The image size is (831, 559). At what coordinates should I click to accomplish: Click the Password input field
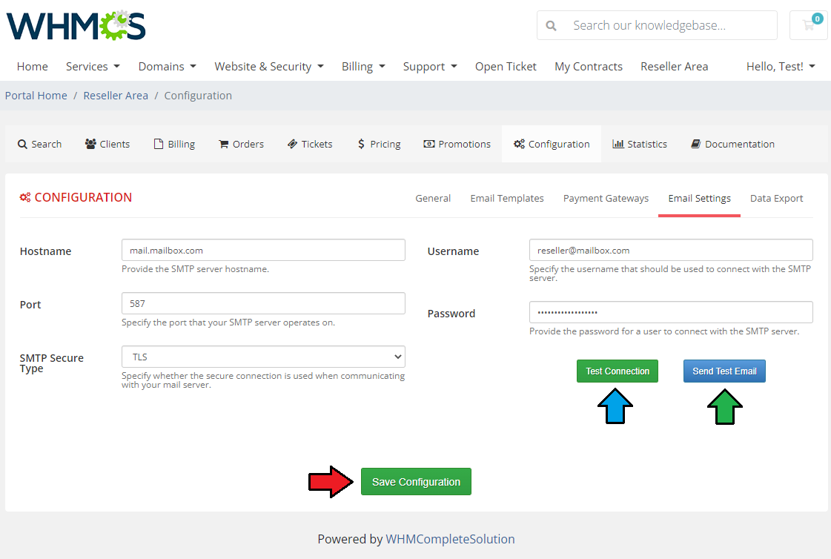(671, 312)
